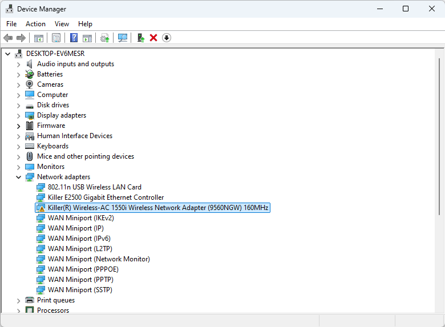Select WAN Miniport (PPTP)
Screen dimensions: 445x327
point(80,279)
